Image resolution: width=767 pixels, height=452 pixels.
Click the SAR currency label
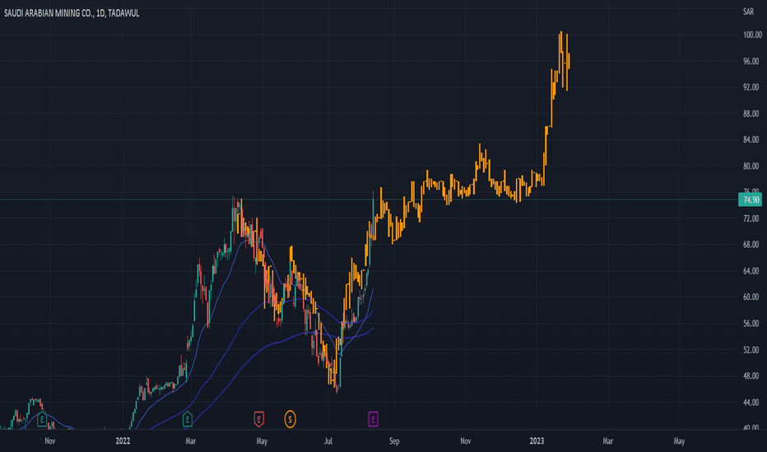pos(748,12)
